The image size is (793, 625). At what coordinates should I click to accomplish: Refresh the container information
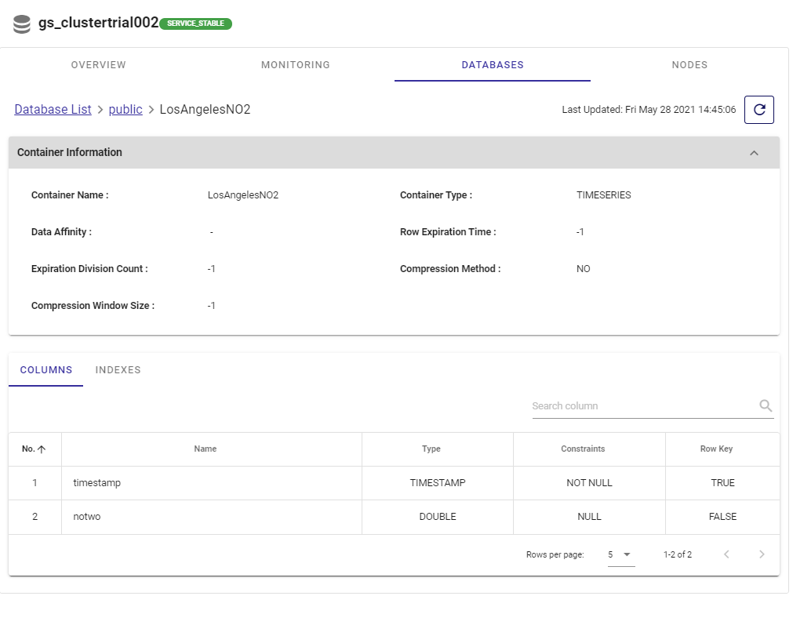point(758,110)
